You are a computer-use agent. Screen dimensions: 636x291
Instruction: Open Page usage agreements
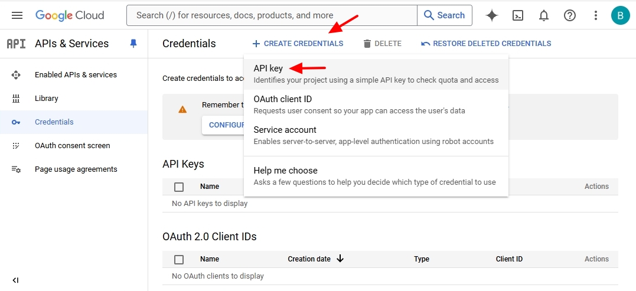coord(74,169)
